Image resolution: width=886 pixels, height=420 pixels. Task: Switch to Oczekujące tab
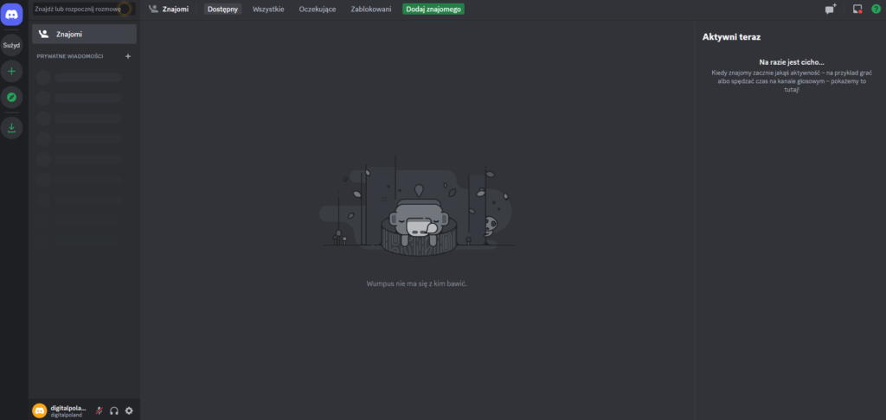pos(318,9)
